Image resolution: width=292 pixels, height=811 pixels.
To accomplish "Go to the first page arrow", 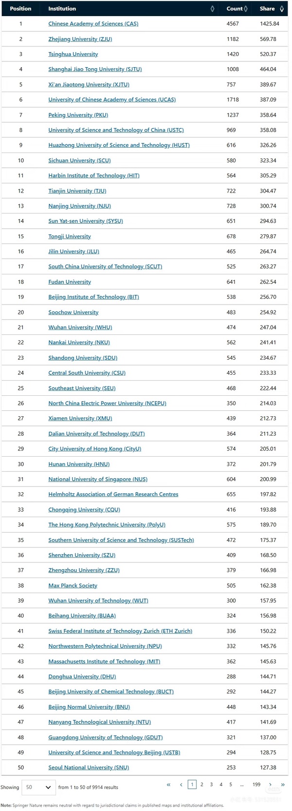I will click(169, 785).
